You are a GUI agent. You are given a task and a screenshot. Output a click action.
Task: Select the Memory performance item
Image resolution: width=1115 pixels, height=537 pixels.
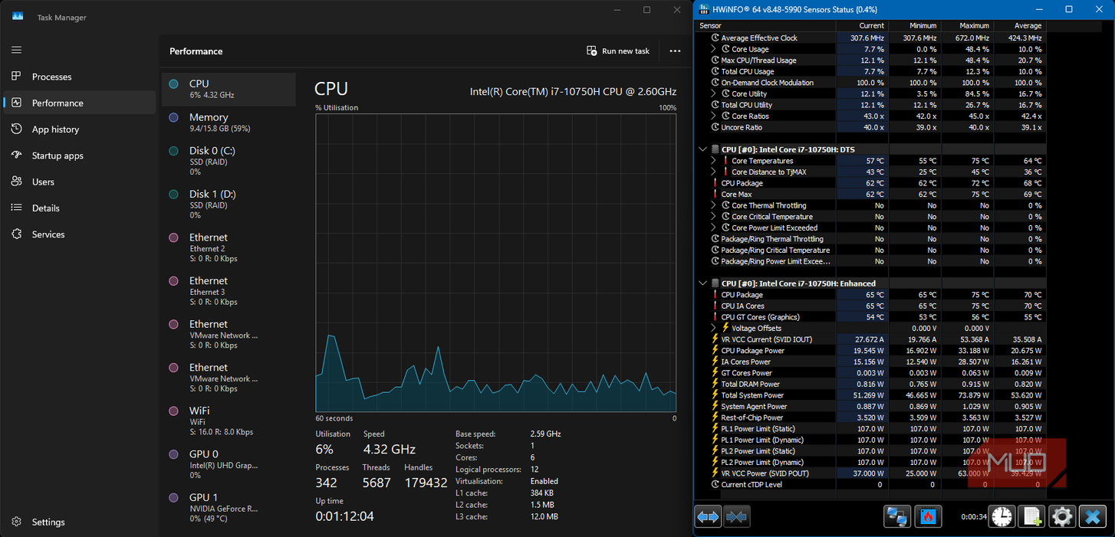[x=229, y=123]
